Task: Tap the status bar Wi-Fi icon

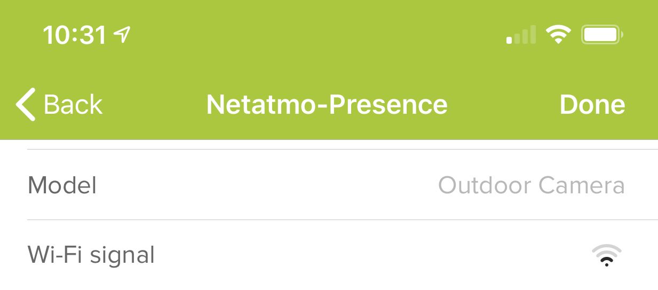Action: (558, 35)
